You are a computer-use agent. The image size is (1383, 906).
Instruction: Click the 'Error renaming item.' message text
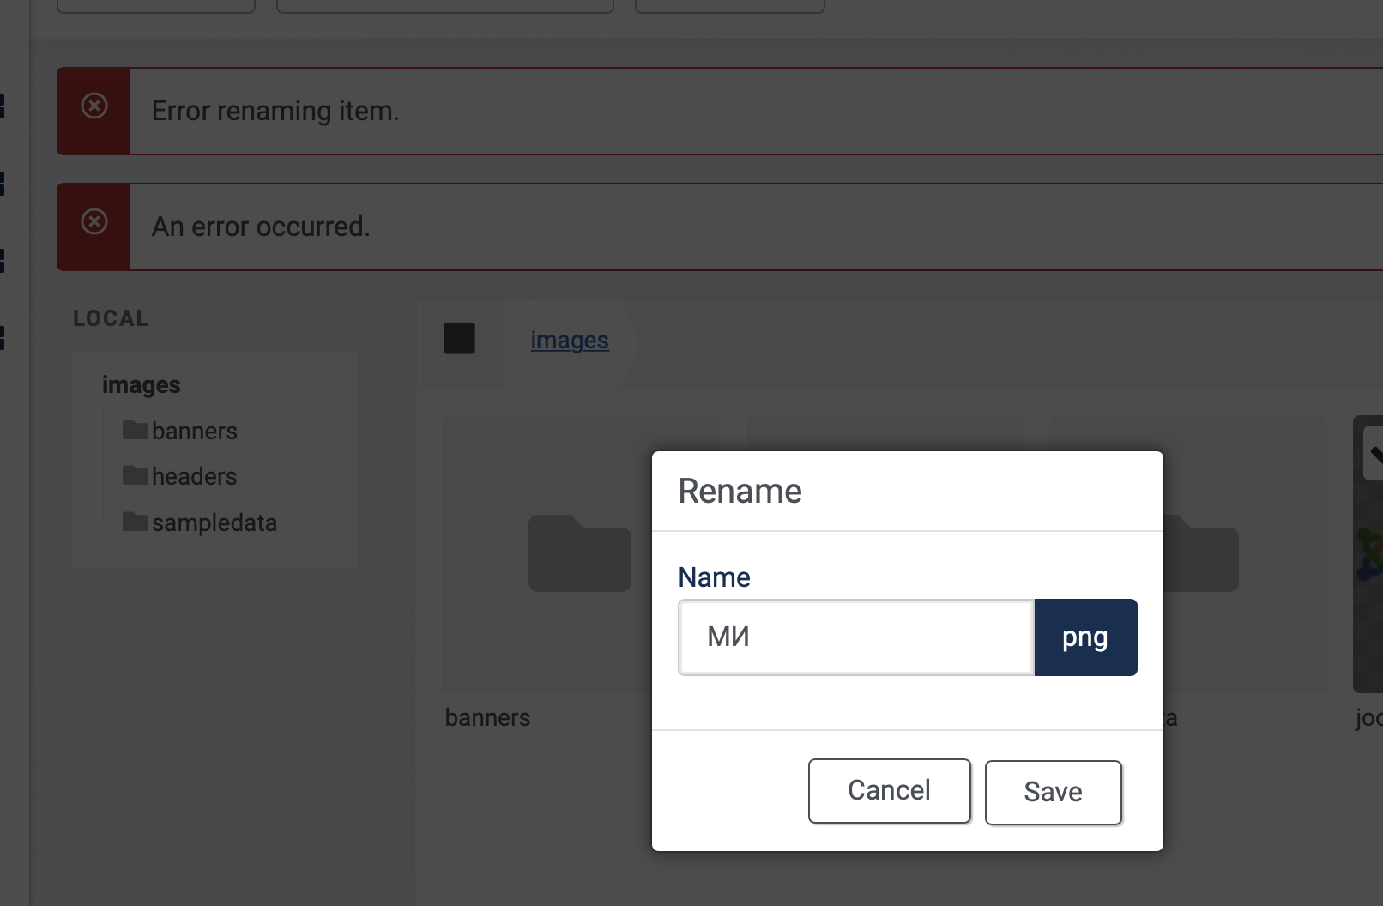(275, 111)
